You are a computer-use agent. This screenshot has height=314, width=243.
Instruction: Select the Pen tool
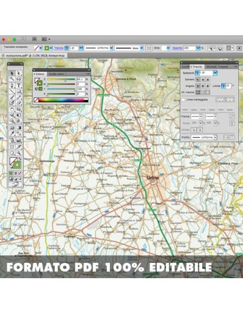click(12, 85)
